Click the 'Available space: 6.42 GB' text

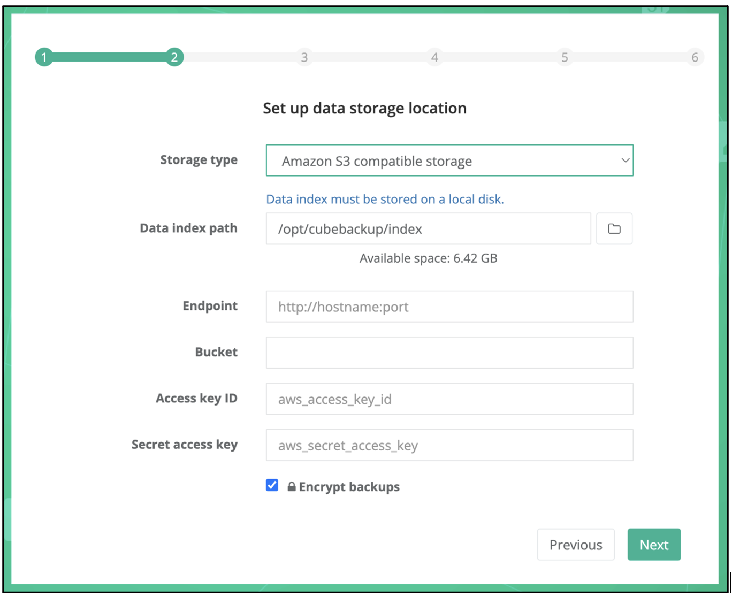coord(429,258)
